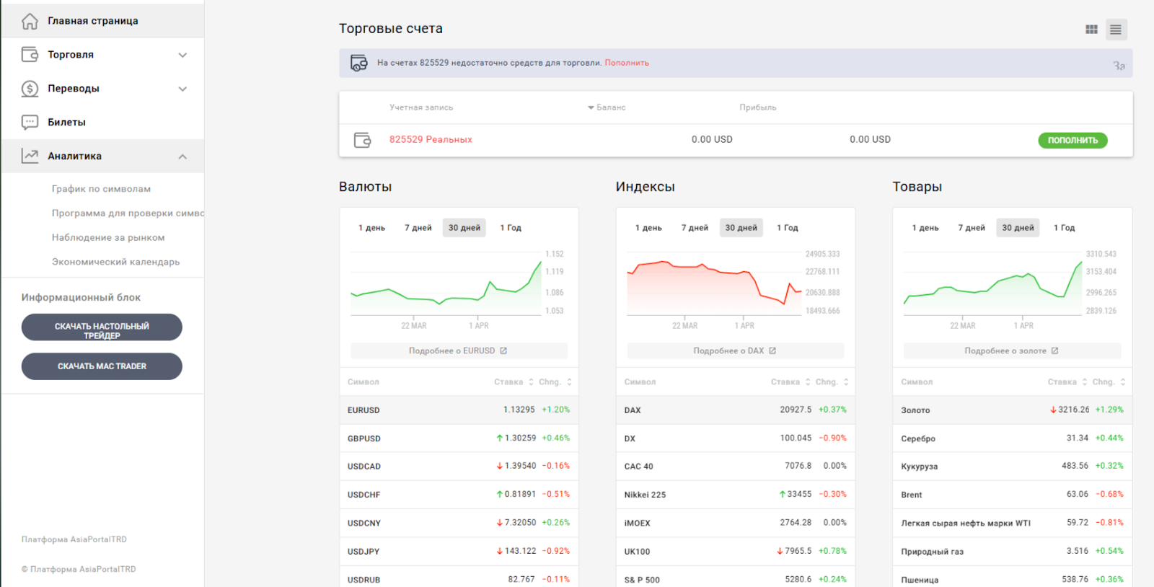Expand the Переводы menu chevron
Image resolution: width=1154 pixels, height=587 pixels.
182,89
